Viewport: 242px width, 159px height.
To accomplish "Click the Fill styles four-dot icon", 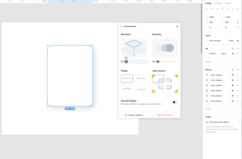I will 233,49.
